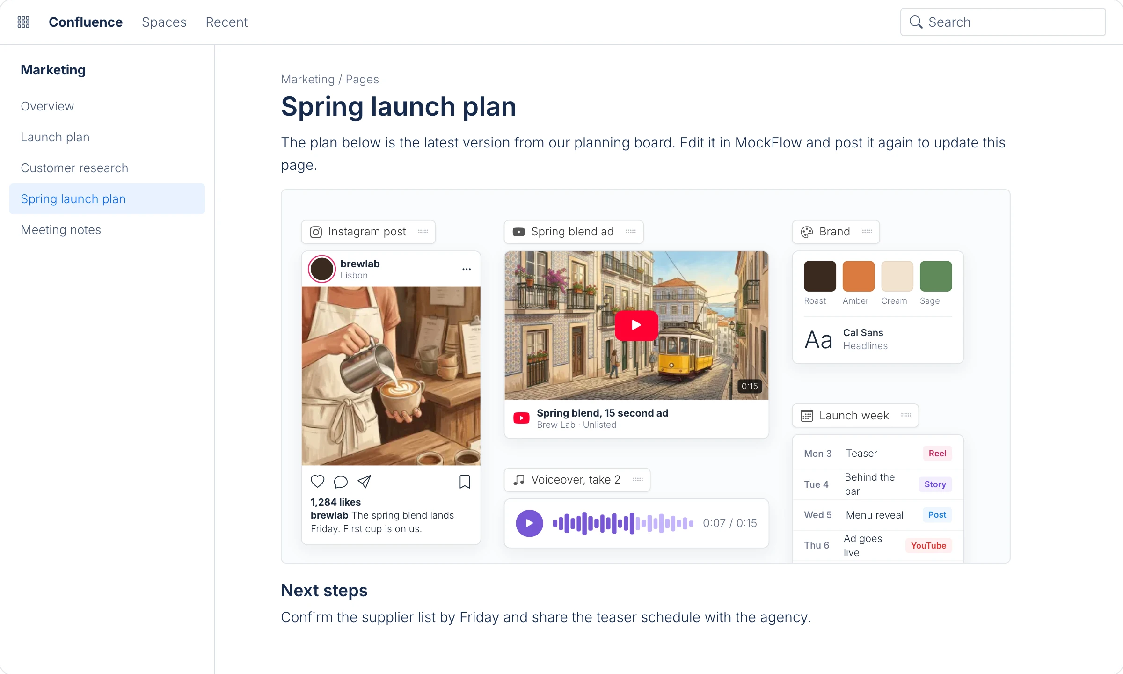This screenshot has height=674, width=1123.
Task: Click the comment bubble icon
Action: pos(341,482)
